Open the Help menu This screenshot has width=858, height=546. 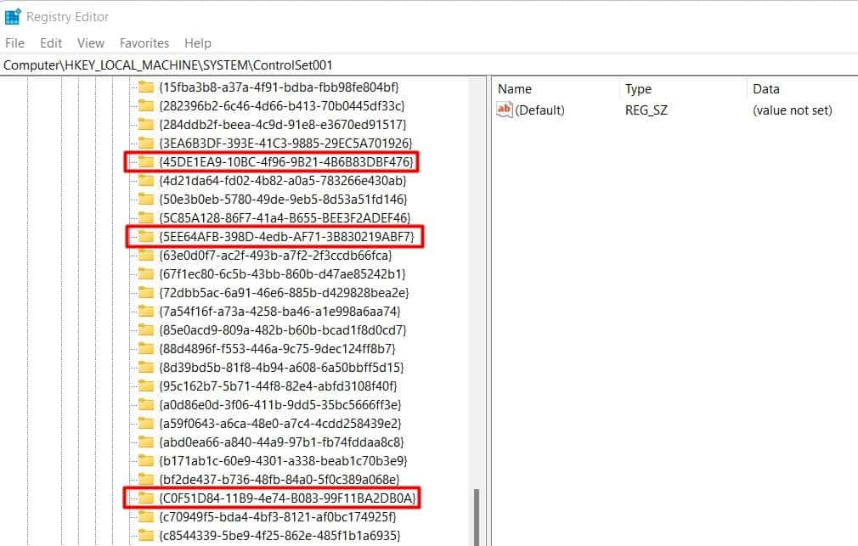(x=198, y=43)
